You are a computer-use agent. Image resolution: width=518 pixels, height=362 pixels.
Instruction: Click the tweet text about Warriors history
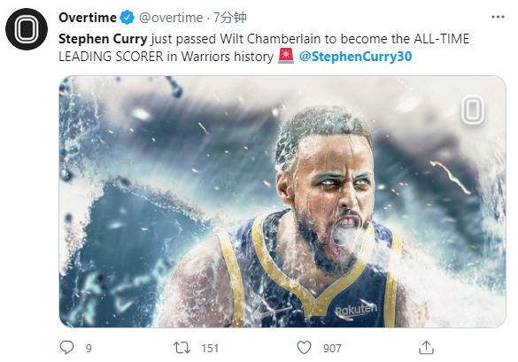[x=264, y=48]
